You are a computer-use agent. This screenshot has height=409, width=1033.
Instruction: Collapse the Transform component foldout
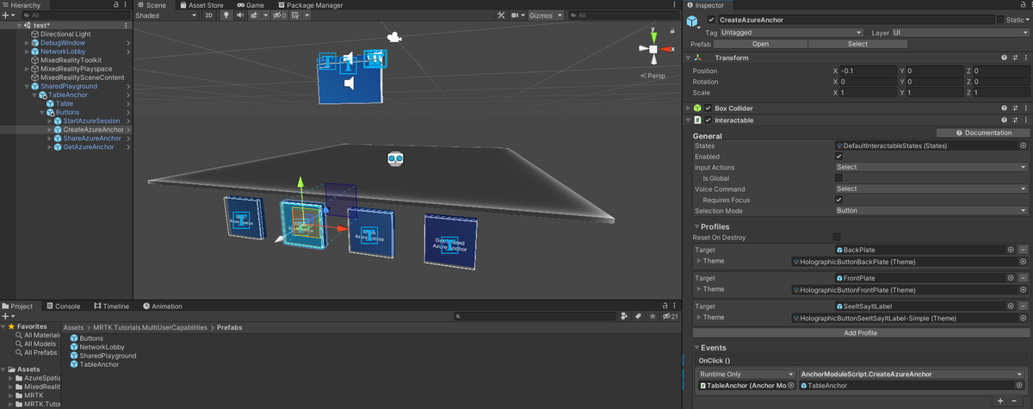pyautogui.click(x=688, y=58)
